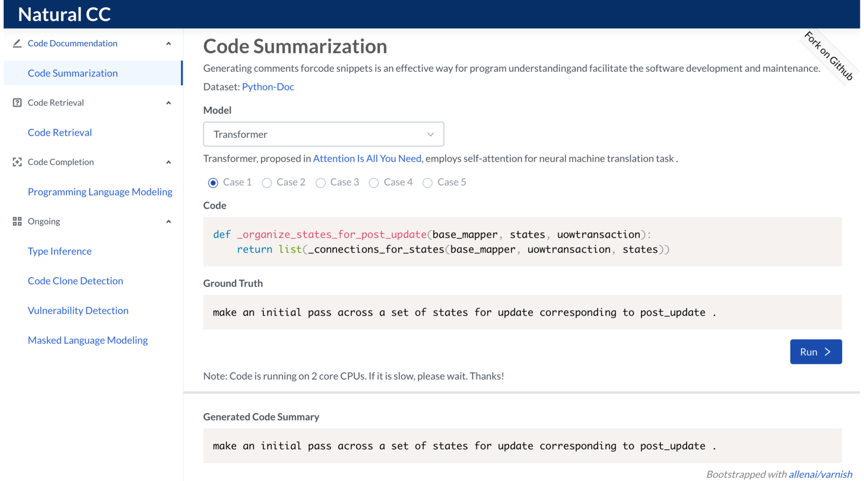Open the Python-Doc dataset link

coord(268,87)
